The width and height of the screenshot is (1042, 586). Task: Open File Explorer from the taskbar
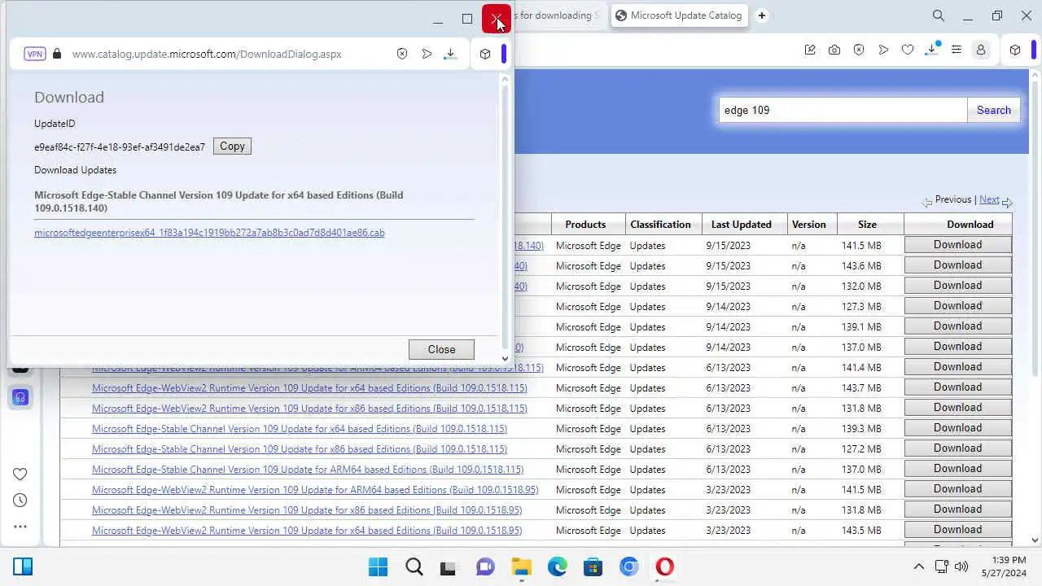coord(521,566)
